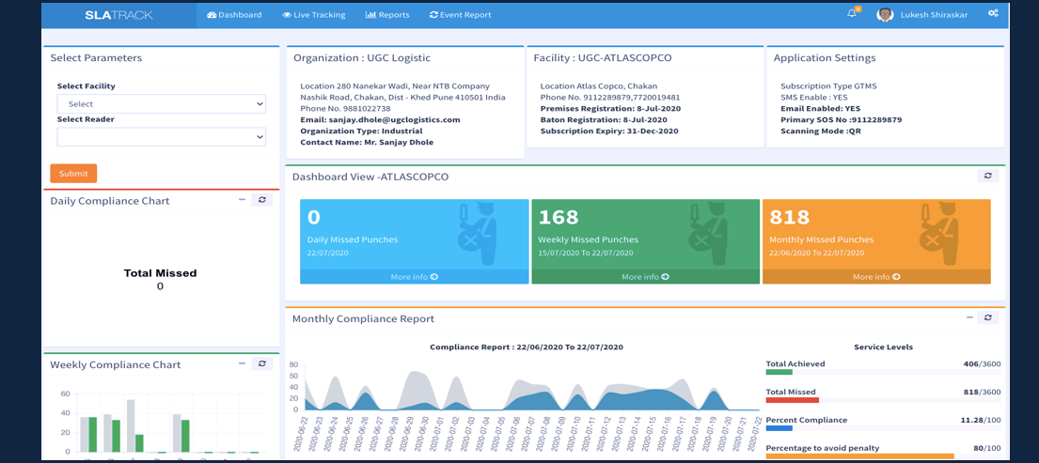Image resolution: width=1039 pixels, height=463 pixels.
Task: Click the orange Submit button
Action: pyautogui.click(x=73, y=174)
